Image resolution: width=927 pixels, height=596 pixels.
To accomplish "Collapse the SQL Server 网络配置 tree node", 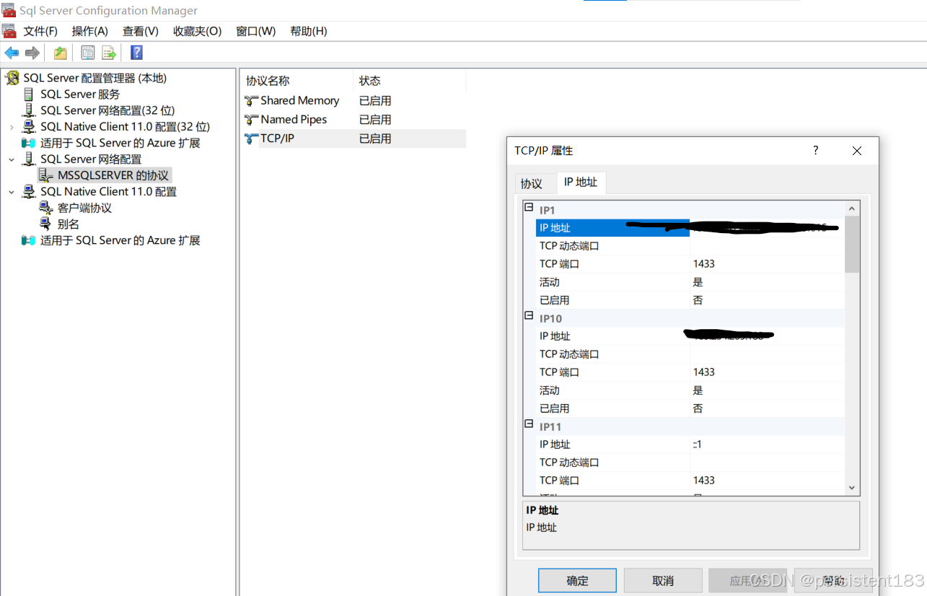I will pos(12,159).
